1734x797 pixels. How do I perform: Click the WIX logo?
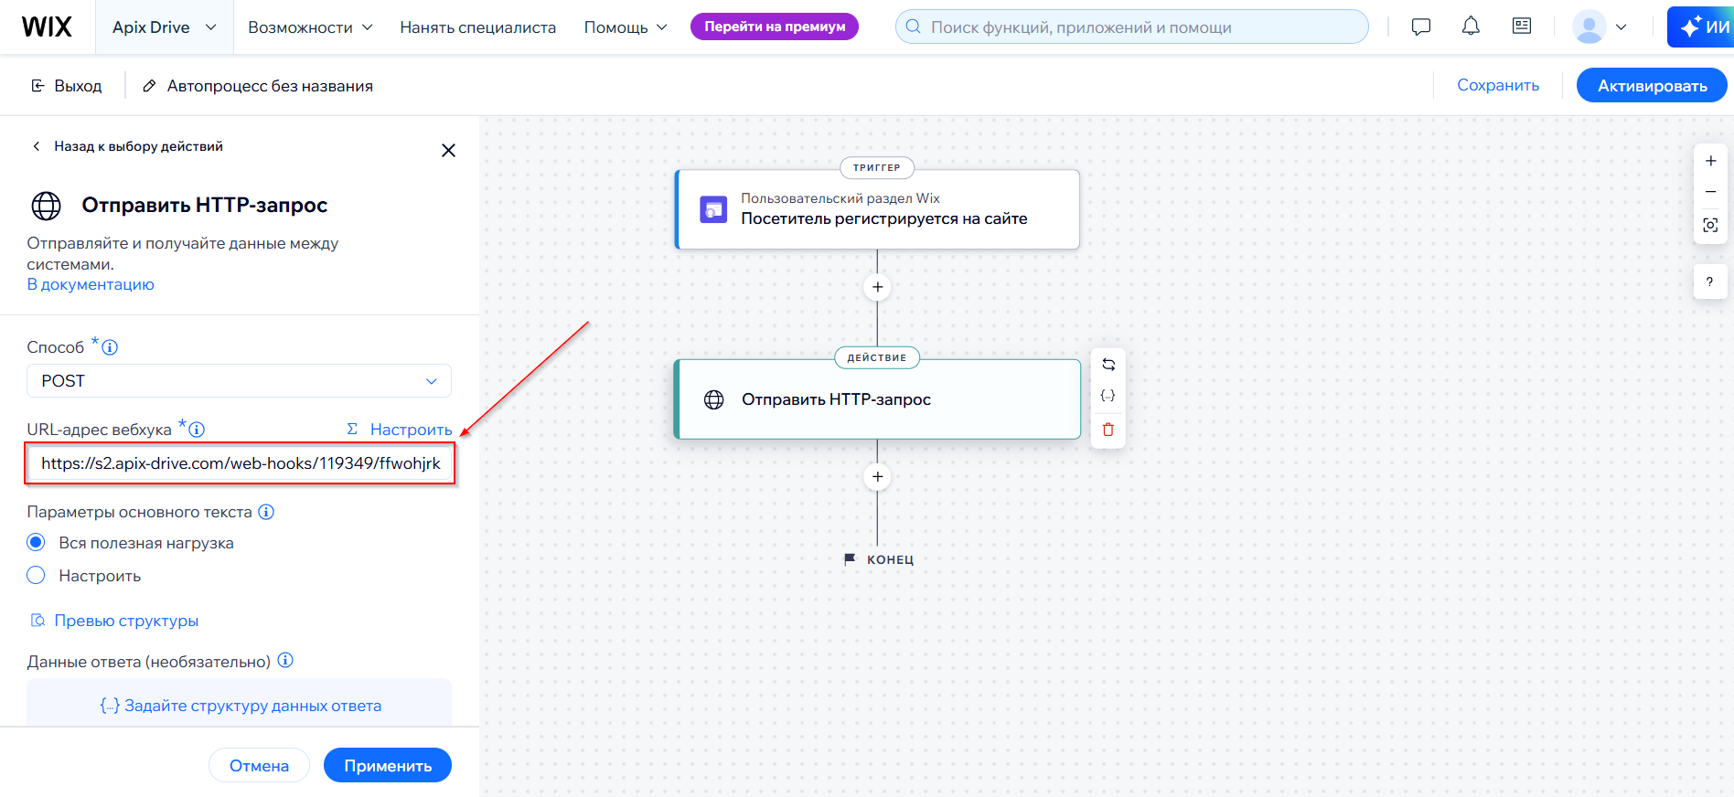pyautogui.click(x=47, y=27)
